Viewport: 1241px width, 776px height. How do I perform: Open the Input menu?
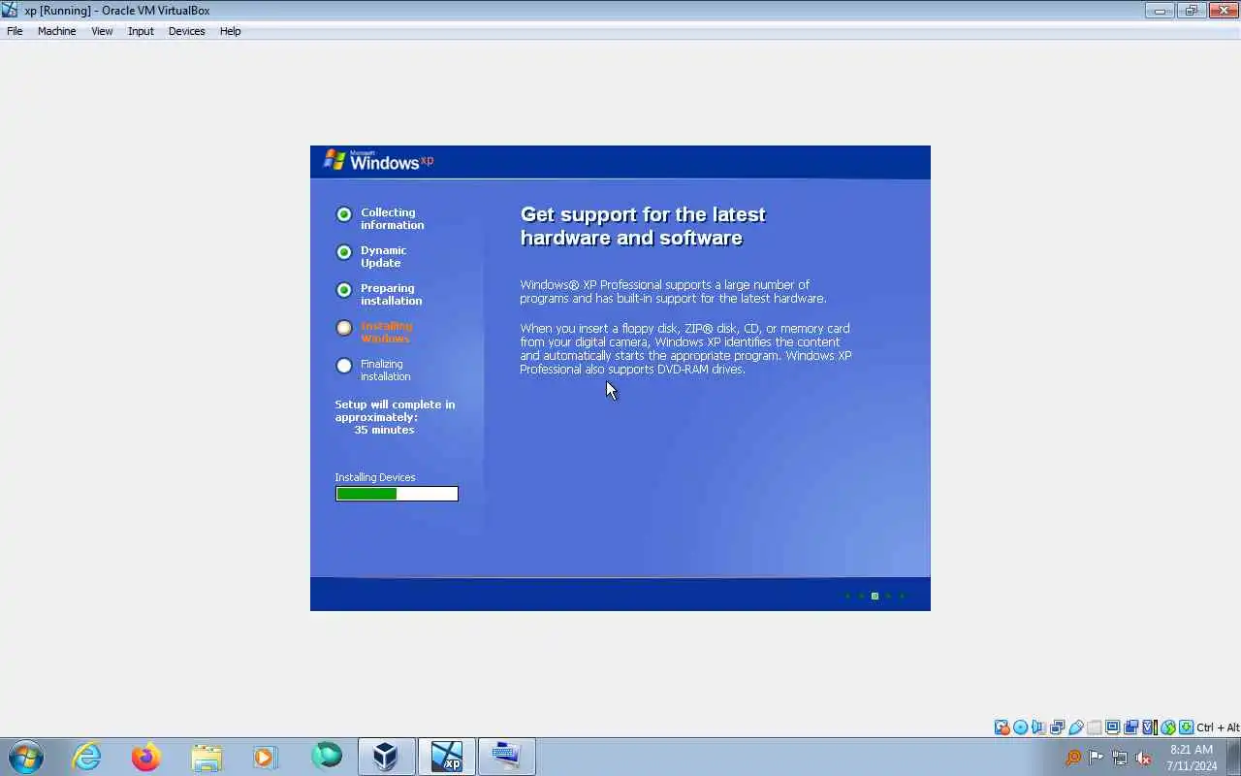pyautogui.click(x=141, y=31)
